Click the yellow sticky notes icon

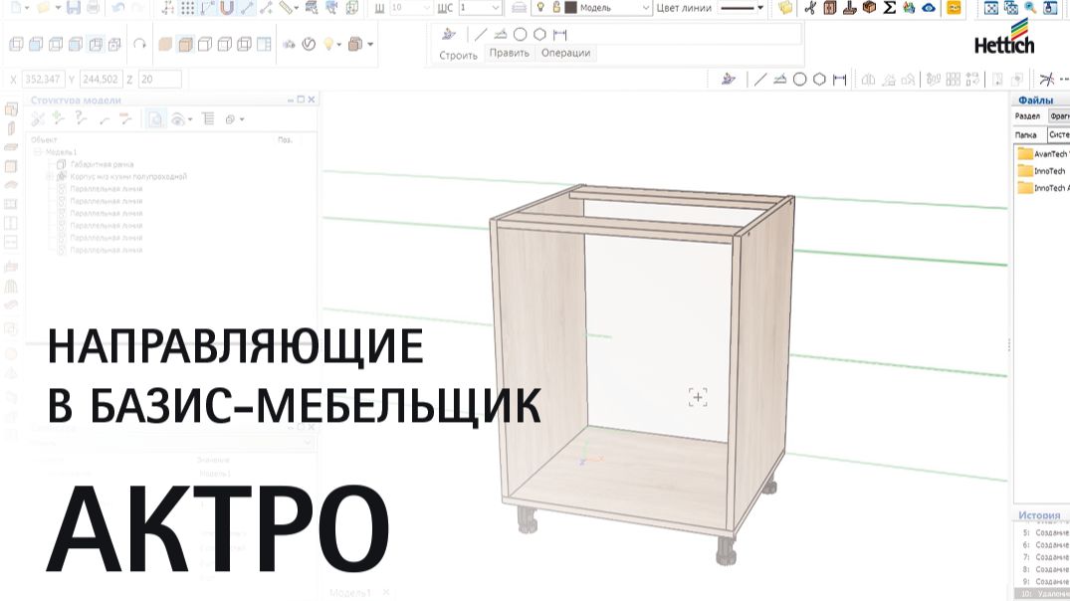tap(785, 8)
